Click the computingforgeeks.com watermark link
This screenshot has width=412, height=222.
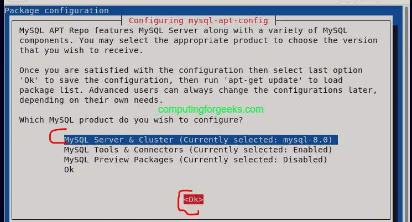211,109
